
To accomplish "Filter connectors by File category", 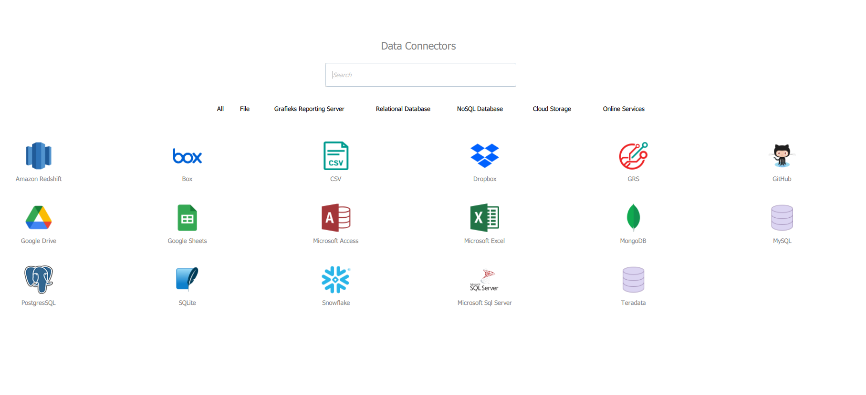I will click(245, 109).
